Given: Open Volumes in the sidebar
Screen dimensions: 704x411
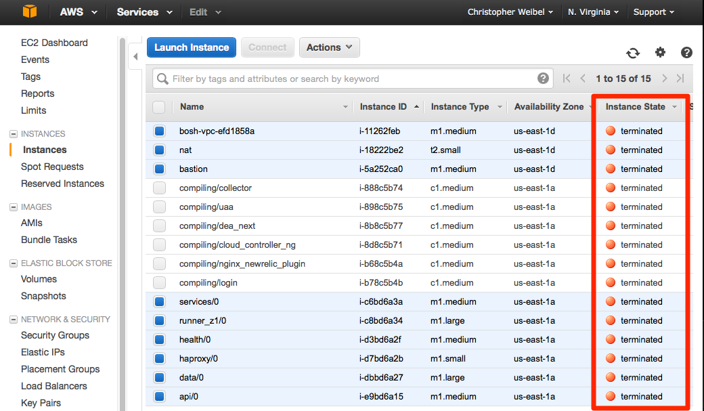Looking at the screenshot, I should click(x=39, y=279).
